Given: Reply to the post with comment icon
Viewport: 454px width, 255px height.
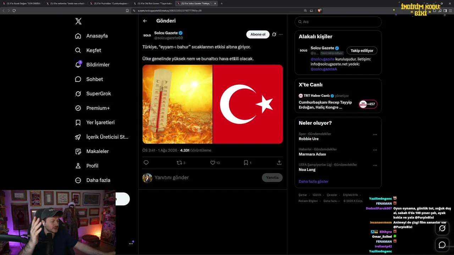Looking at the screenshot, I should click(146, 163).
